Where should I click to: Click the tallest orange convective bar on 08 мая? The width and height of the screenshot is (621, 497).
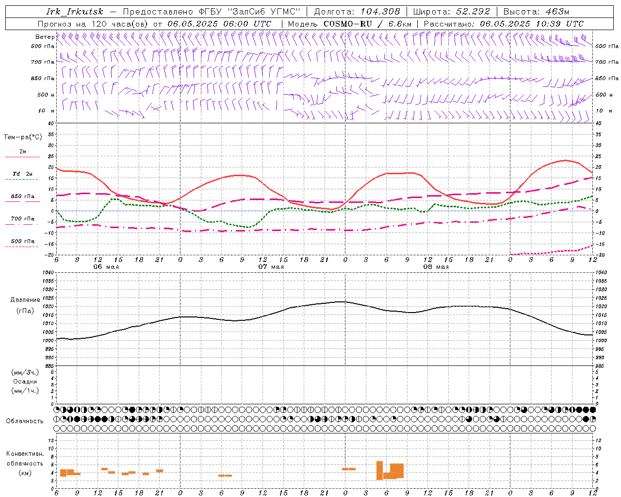[x=379, y=470]
